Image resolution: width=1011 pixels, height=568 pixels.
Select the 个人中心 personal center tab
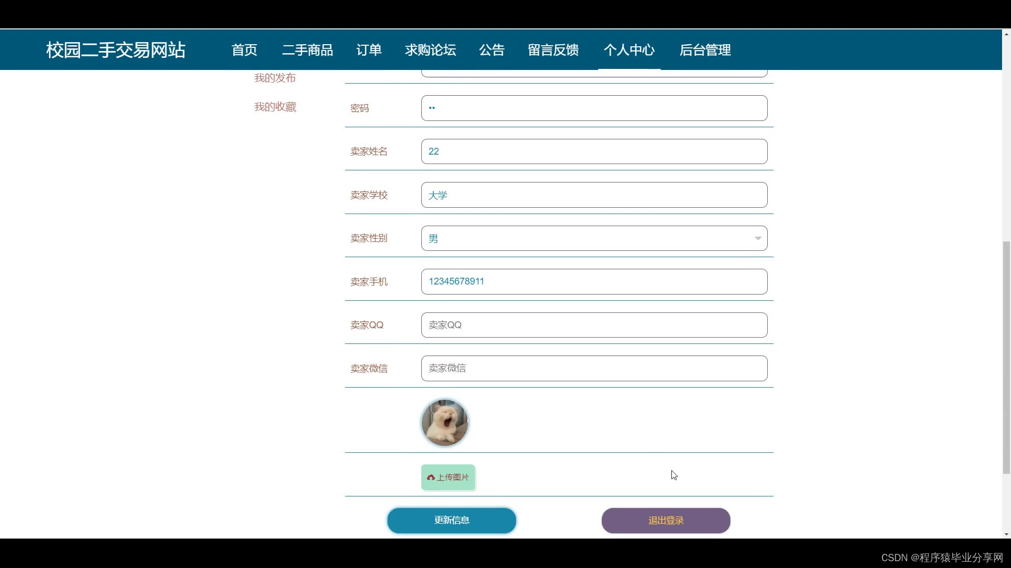coord(629,50)
